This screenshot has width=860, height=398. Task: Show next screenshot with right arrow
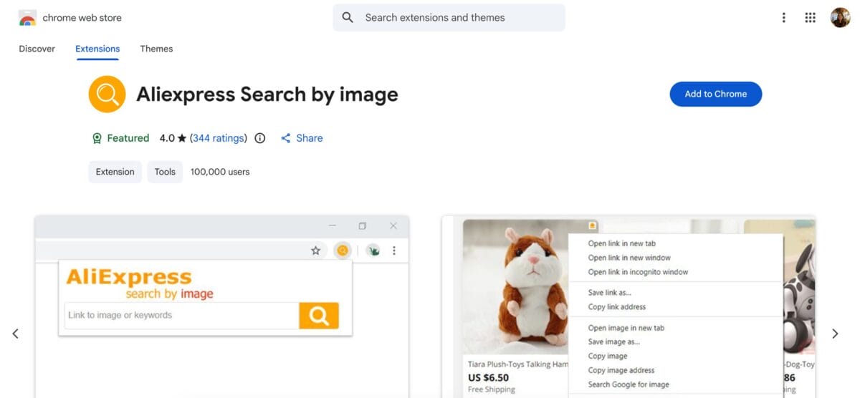[x=835, y=334]
